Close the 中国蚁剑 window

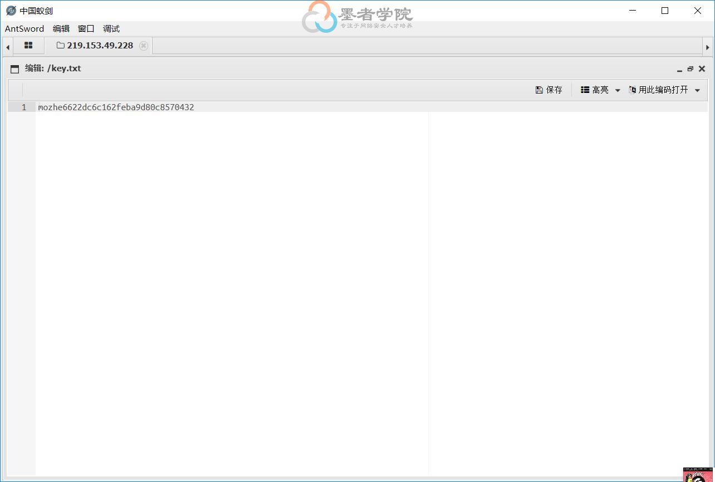(698, 11)
